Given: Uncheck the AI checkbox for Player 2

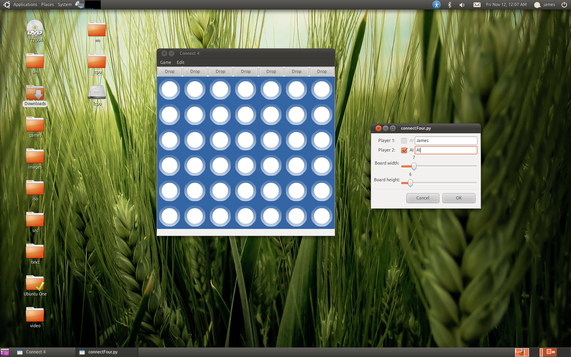Looking at the screenshot, I should click(x=404, y=150).
